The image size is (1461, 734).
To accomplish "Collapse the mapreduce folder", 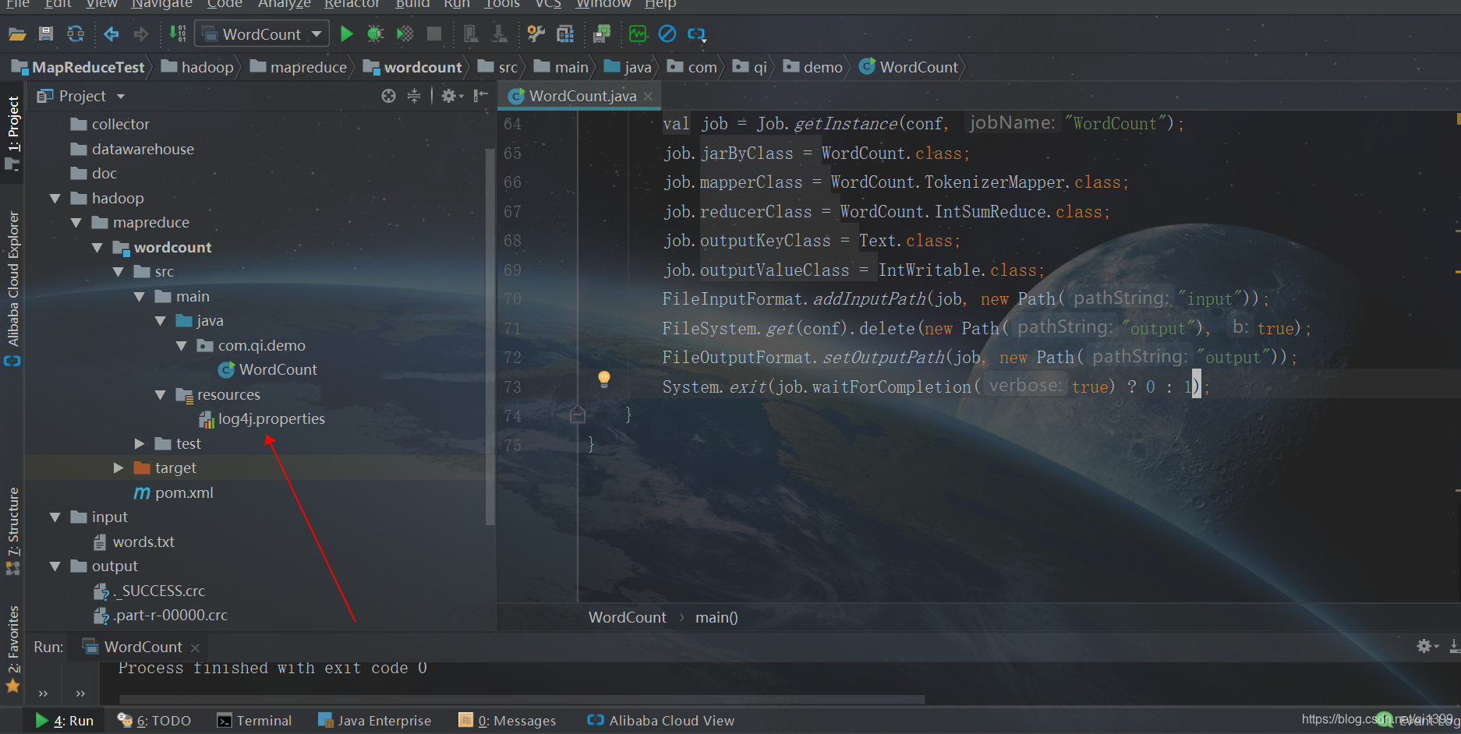I will click(x=76, y=223).
